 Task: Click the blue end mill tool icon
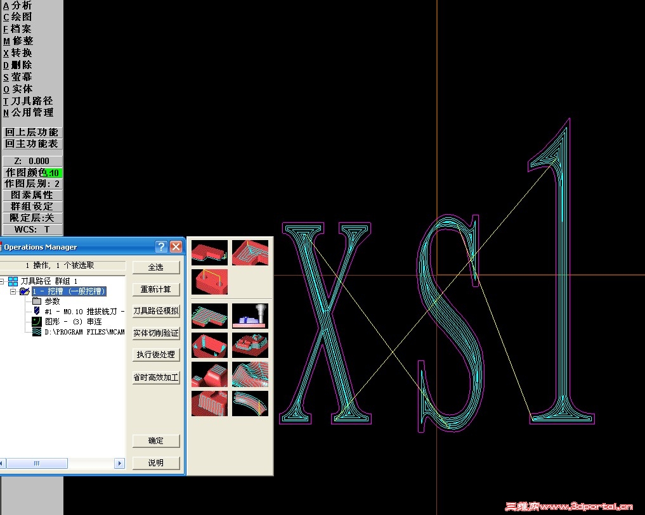(37, 311)
